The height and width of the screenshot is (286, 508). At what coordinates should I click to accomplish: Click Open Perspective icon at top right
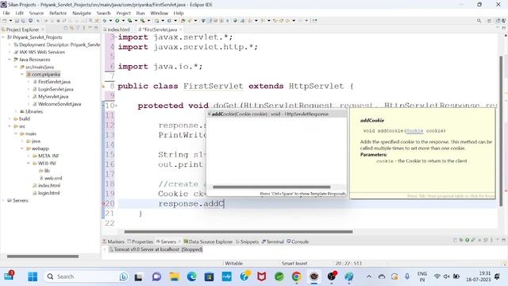(490, 21)
